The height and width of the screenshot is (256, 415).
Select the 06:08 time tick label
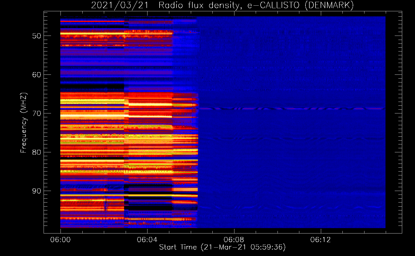(x=234, y=240)
